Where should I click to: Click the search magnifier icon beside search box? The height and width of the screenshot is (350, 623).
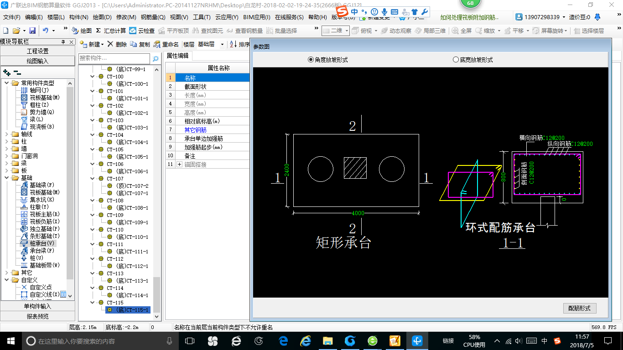click(156, 58)
